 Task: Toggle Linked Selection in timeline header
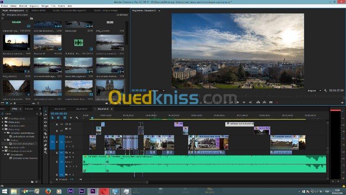(x=64, y=118)
